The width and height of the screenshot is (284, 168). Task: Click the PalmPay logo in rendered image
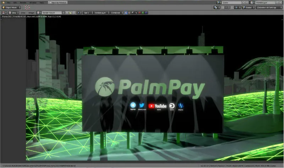point(150,88)
